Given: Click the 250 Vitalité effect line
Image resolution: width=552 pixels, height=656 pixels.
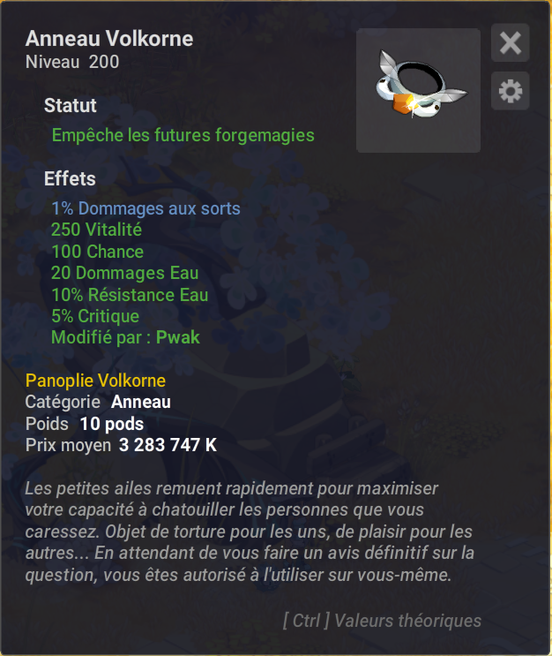Looking at the screenshot, I should coord(96,230).
